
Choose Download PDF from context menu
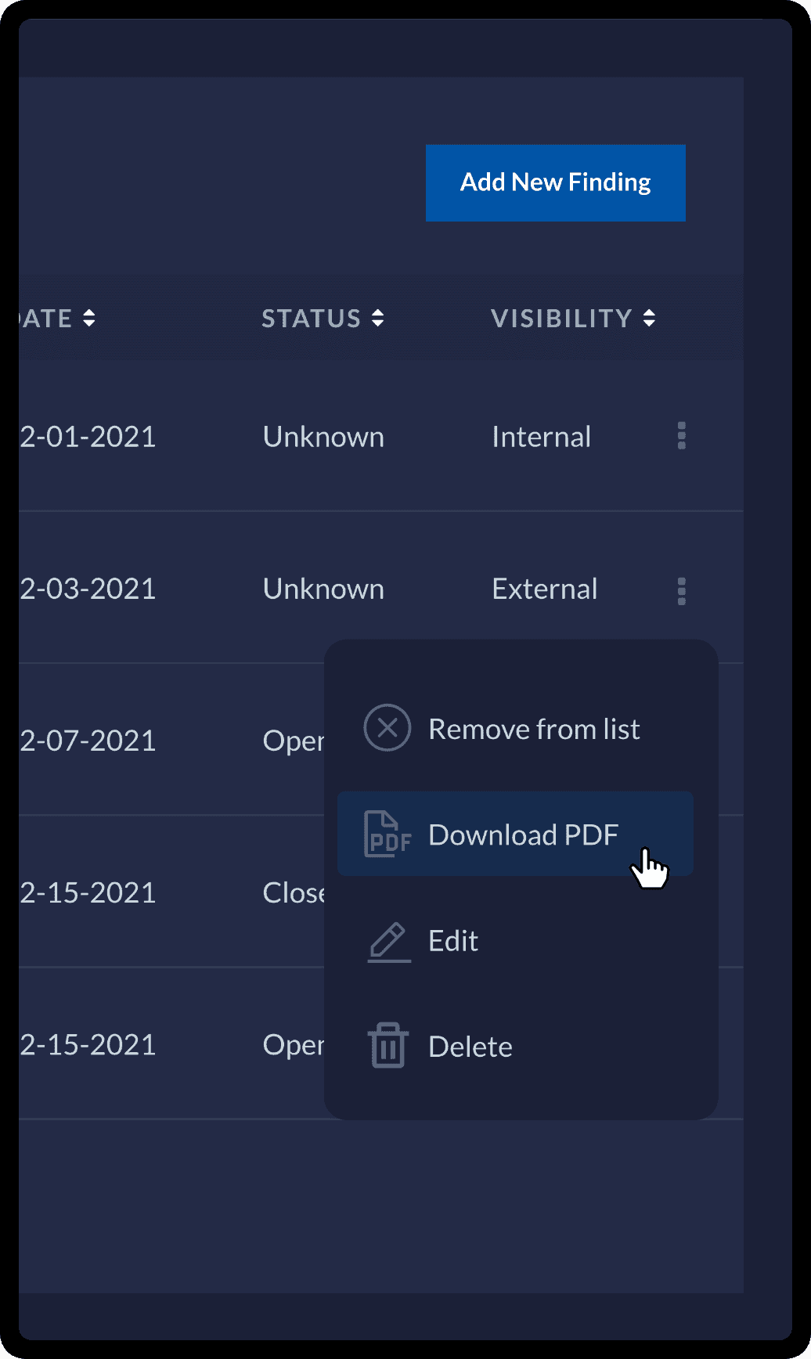(523, 835)
